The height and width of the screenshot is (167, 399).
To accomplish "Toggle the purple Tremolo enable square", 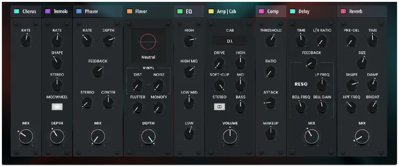I will (x=47, y=12).
